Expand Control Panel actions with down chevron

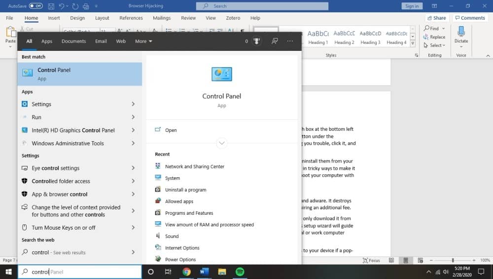point(222,143)
